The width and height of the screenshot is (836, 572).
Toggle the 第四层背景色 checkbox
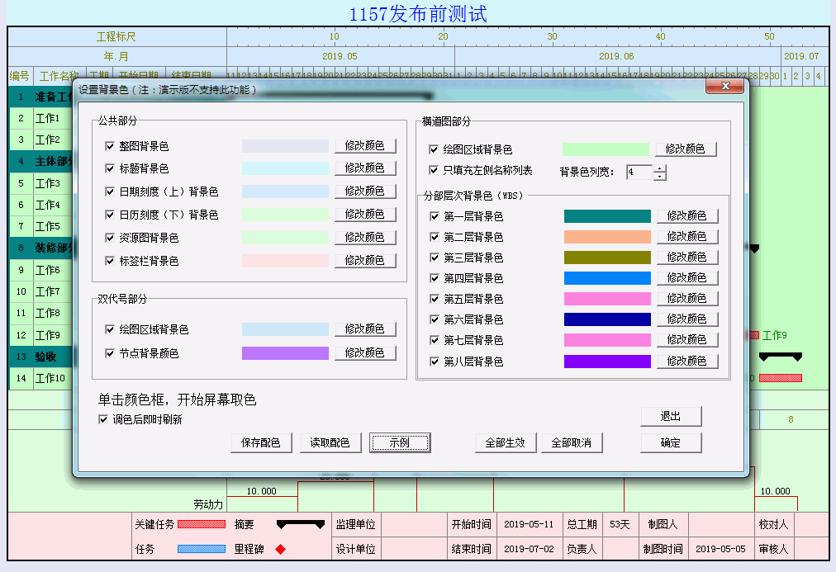click(434, 278)
